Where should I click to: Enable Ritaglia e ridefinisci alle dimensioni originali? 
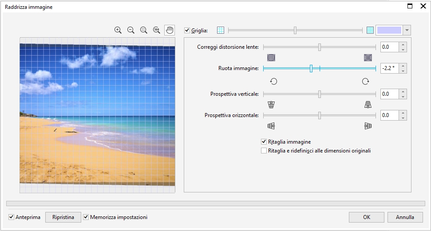pos(264,151)
